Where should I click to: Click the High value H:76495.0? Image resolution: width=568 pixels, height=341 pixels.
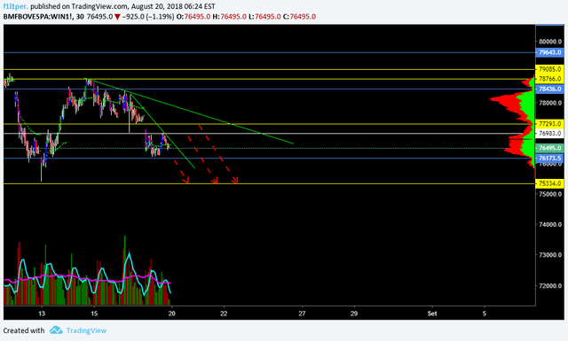[229, 17]
